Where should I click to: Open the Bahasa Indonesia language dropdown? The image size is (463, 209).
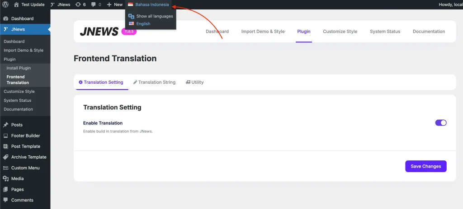click(148, 5)
